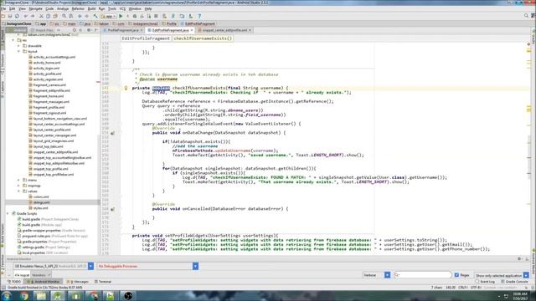Click the checkIfUsernameExists() breadcrumb
Image resolution: width=536 pixels, height=301 pixels.
coord(203,38)
